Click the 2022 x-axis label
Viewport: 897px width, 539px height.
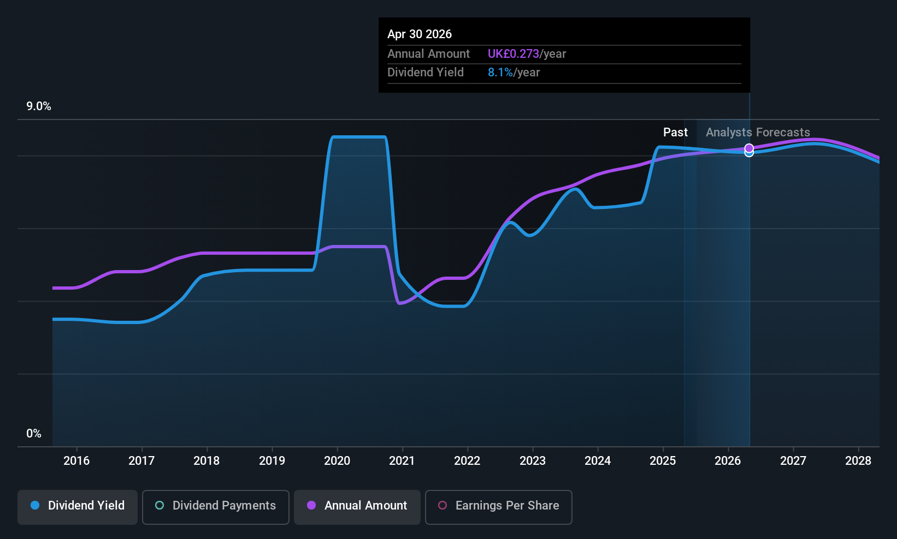pos(467,460)
